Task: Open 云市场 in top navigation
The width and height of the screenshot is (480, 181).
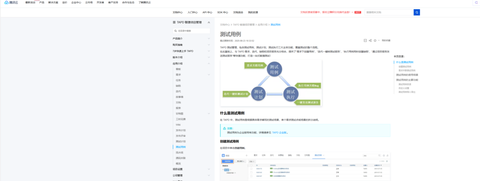Action: 89,2
